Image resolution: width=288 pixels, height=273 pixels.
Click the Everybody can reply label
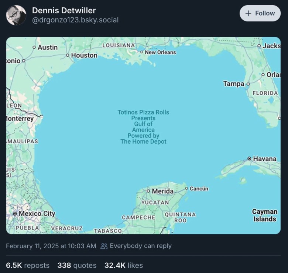click(x=141, y=246)
